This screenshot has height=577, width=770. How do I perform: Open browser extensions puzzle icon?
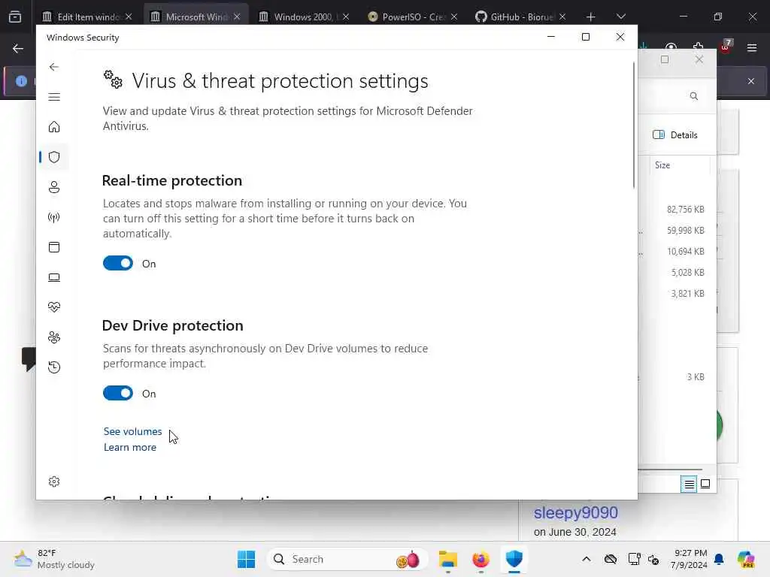698,47
